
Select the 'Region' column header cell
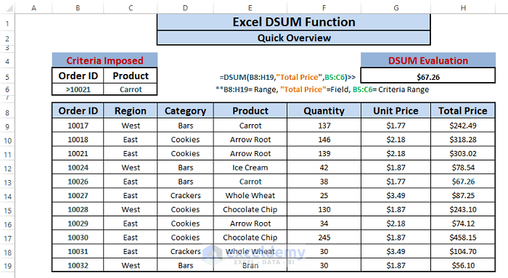pyautogui.click(x=130, y=111)
